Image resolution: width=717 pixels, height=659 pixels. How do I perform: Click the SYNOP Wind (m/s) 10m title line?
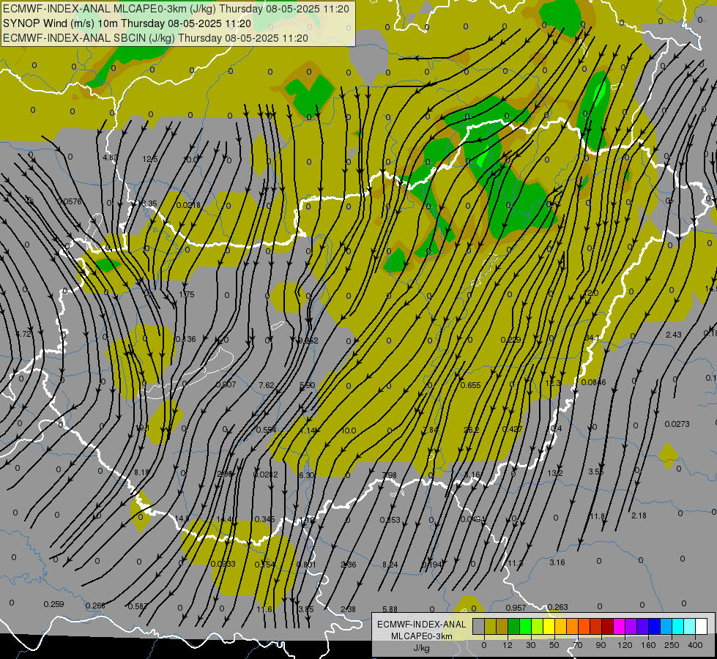pyautogui.click(x=127, y=23)
